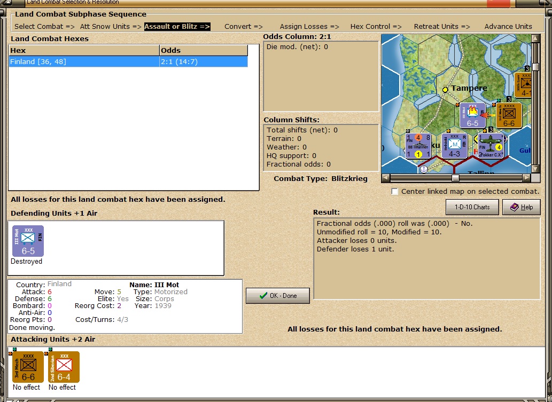Click the Unmodified roll = 10 result line
Viewport: 552px width, 402px height.
point(379,232)
